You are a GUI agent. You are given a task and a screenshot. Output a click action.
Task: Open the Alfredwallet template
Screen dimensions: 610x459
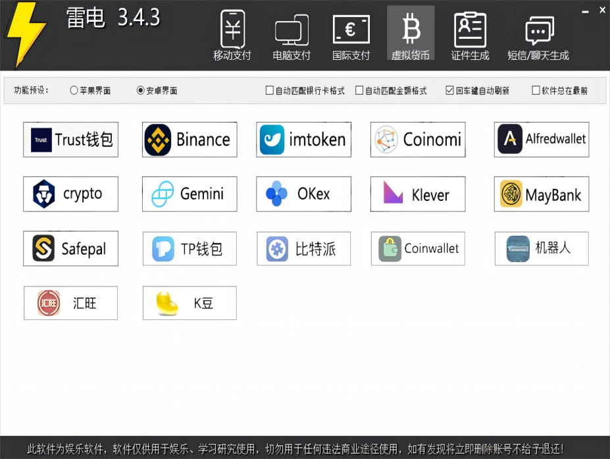click(x=541, y=140)
